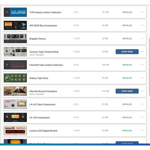Click Demo Available under Century Tube Channel Strip
Image resolution: width=150 pixels, height=150 pixels.
point(37,55)
